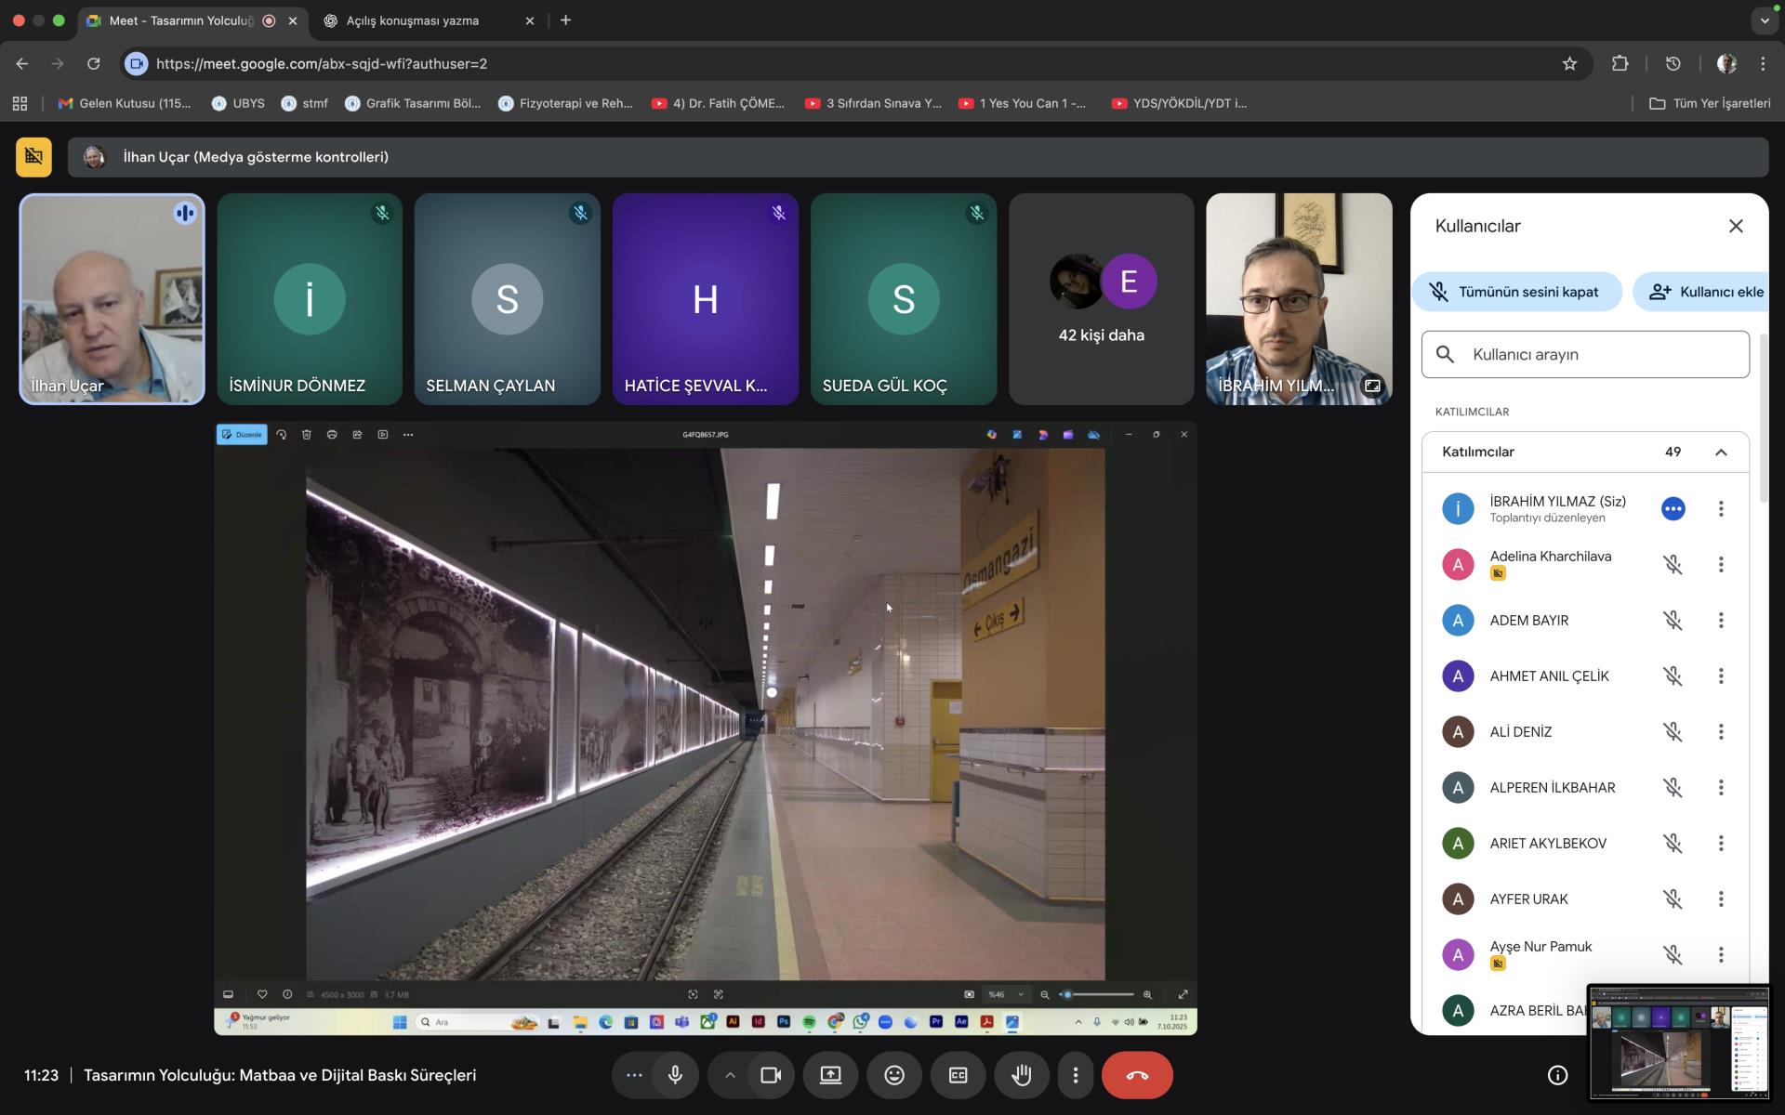The image size is (1785, 1115).
Task: Open meeting details info icon
Action: [1557, 1075]
